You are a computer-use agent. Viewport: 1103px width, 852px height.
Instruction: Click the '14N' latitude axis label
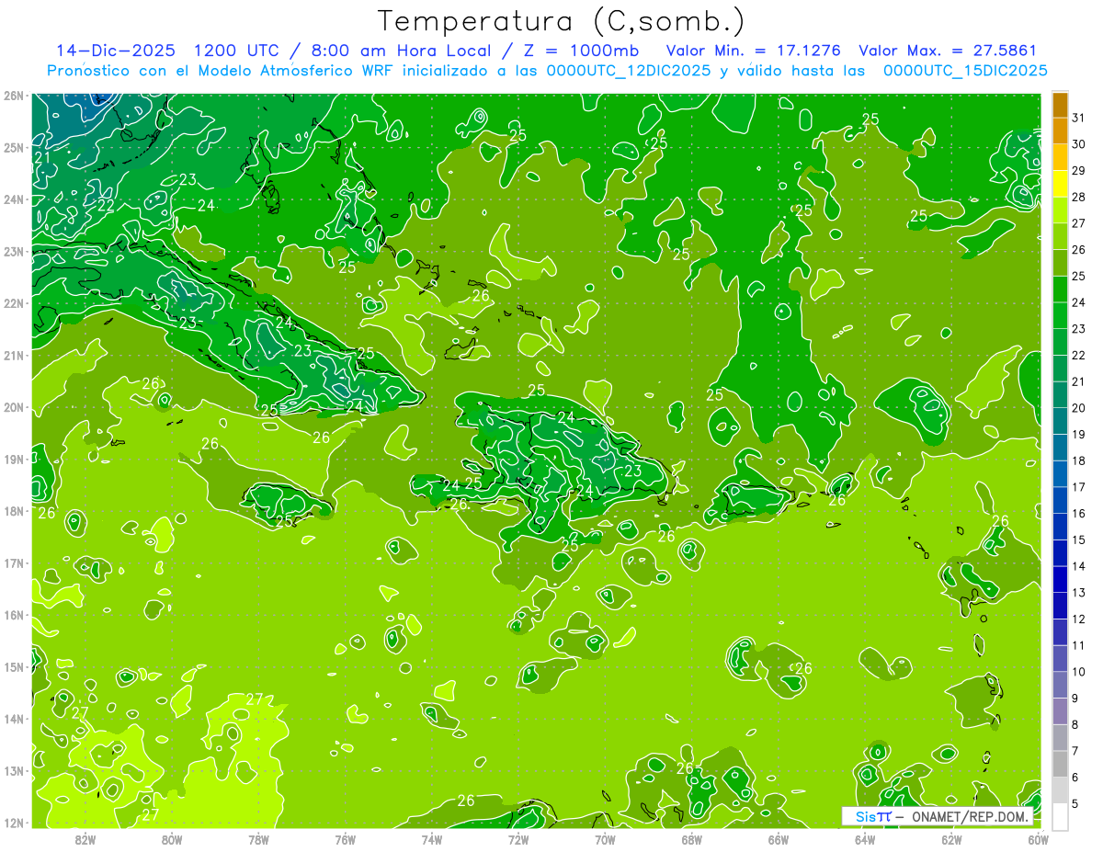click(13, 719)
